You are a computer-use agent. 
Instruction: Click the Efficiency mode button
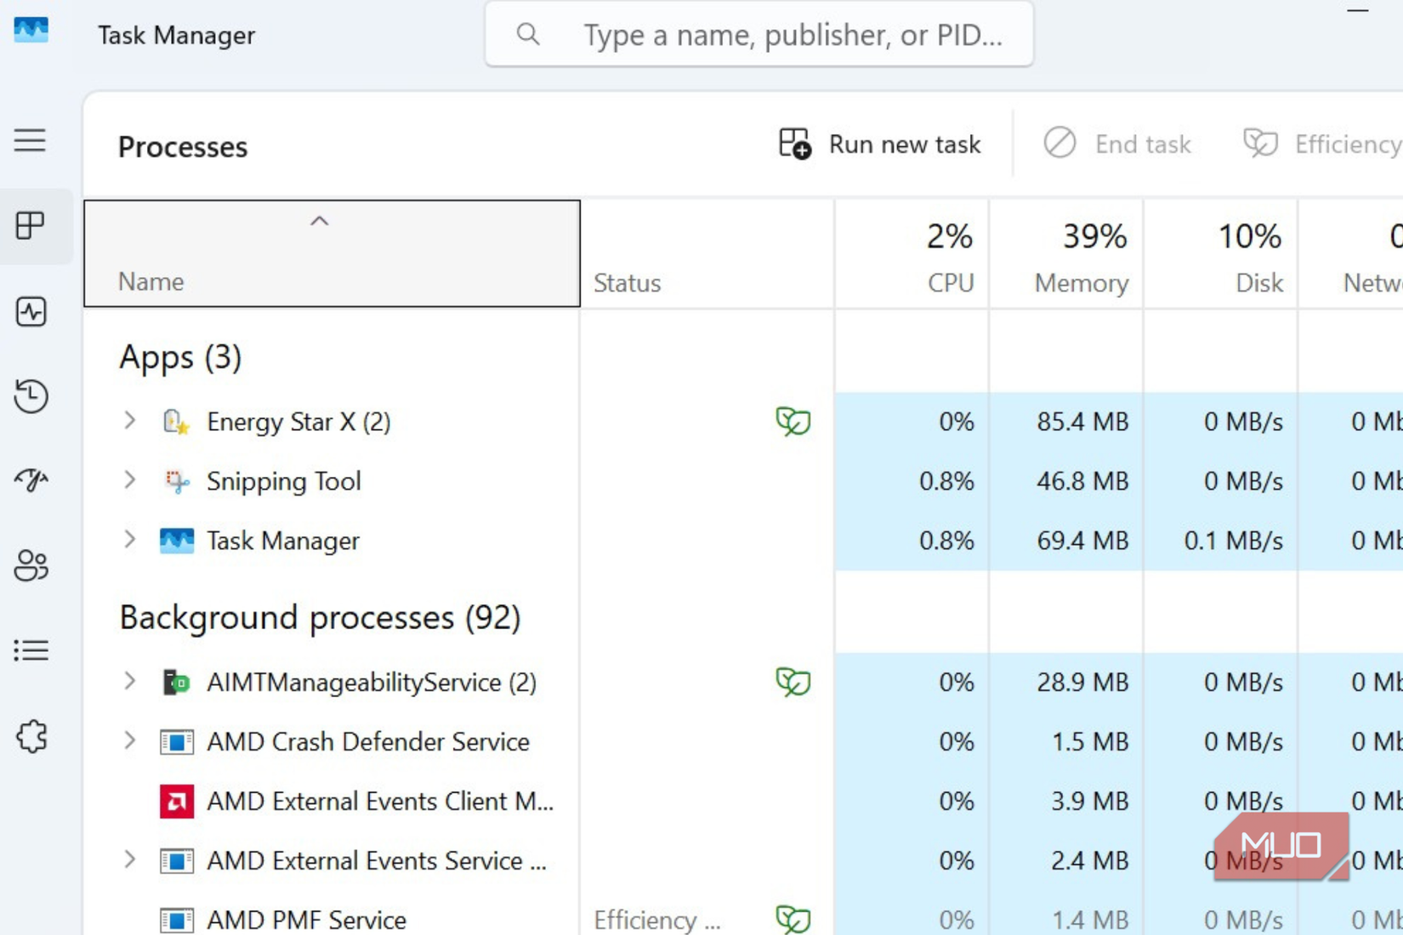[x=1320, y=144]
